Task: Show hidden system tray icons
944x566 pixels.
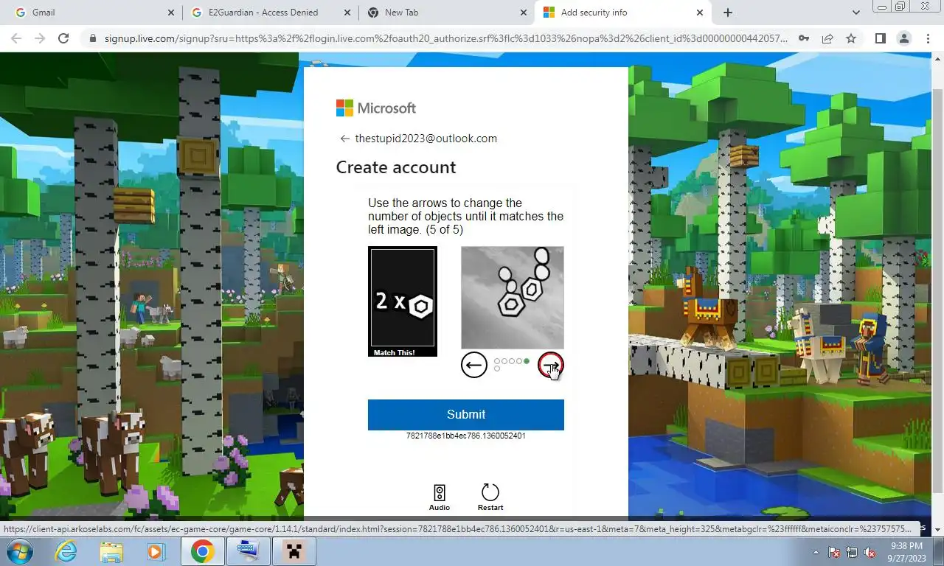Action: [x=816, y=552]
